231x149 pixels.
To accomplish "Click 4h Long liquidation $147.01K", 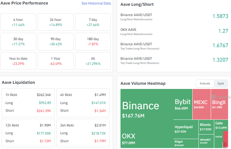I will point(99,103).
